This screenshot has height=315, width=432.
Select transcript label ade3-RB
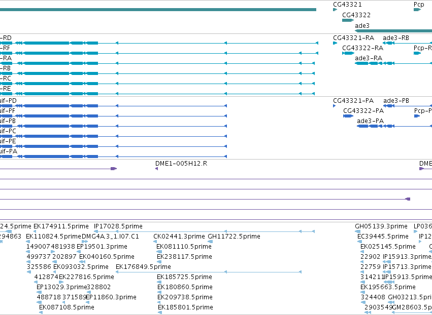click(396, 38)
